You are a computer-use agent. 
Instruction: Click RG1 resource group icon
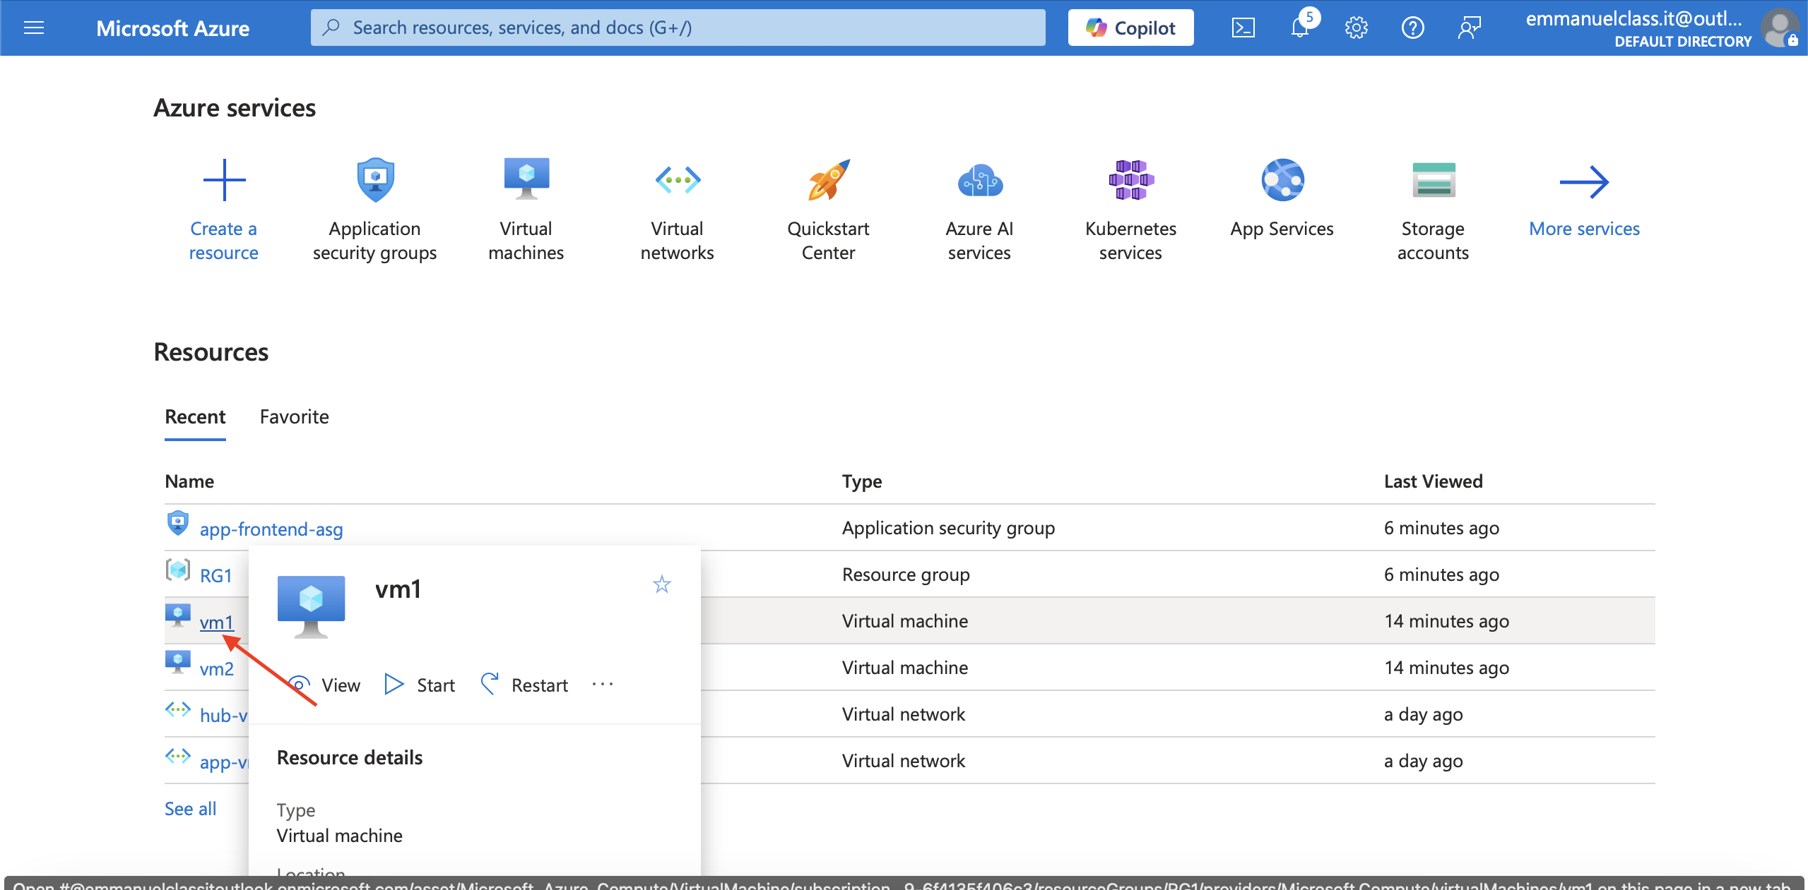[x=178, y=570]
